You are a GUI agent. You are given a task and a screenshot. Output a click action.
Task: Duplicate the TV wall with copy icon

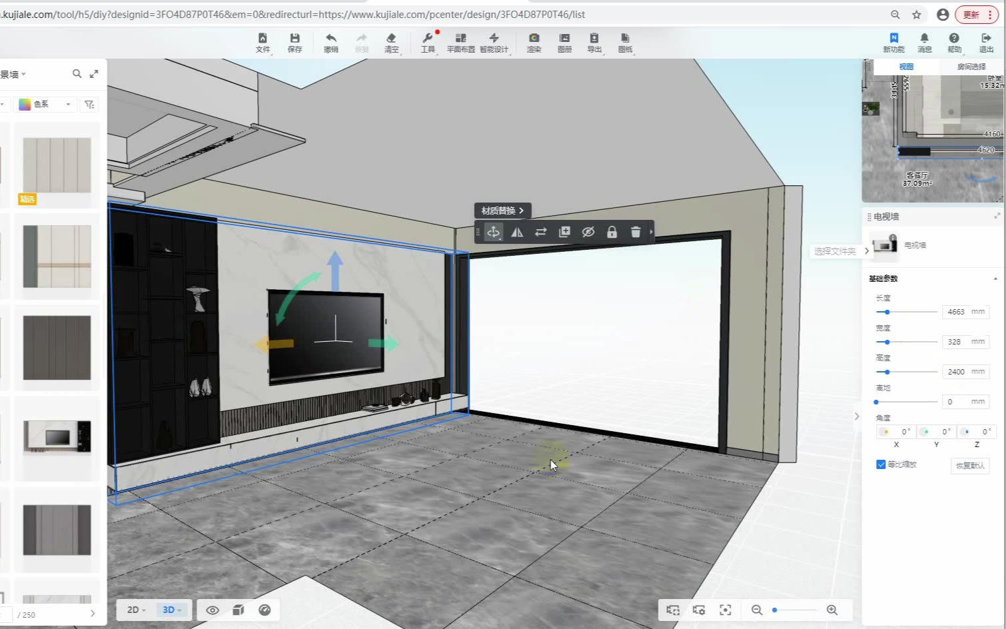pos(564,232)
